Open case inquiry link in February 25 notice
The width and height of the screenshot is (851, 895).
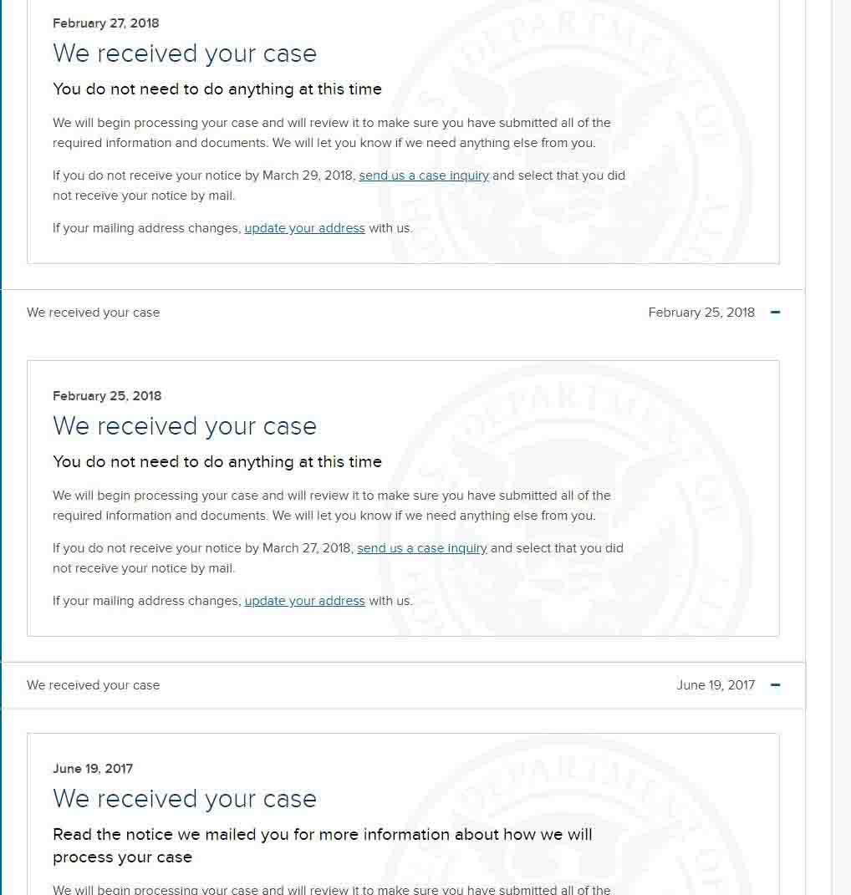click(422, 548)
